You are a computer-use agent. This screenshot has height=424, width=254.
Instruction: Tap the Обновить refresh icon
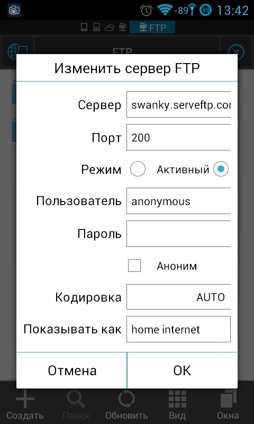pos(126,400)
